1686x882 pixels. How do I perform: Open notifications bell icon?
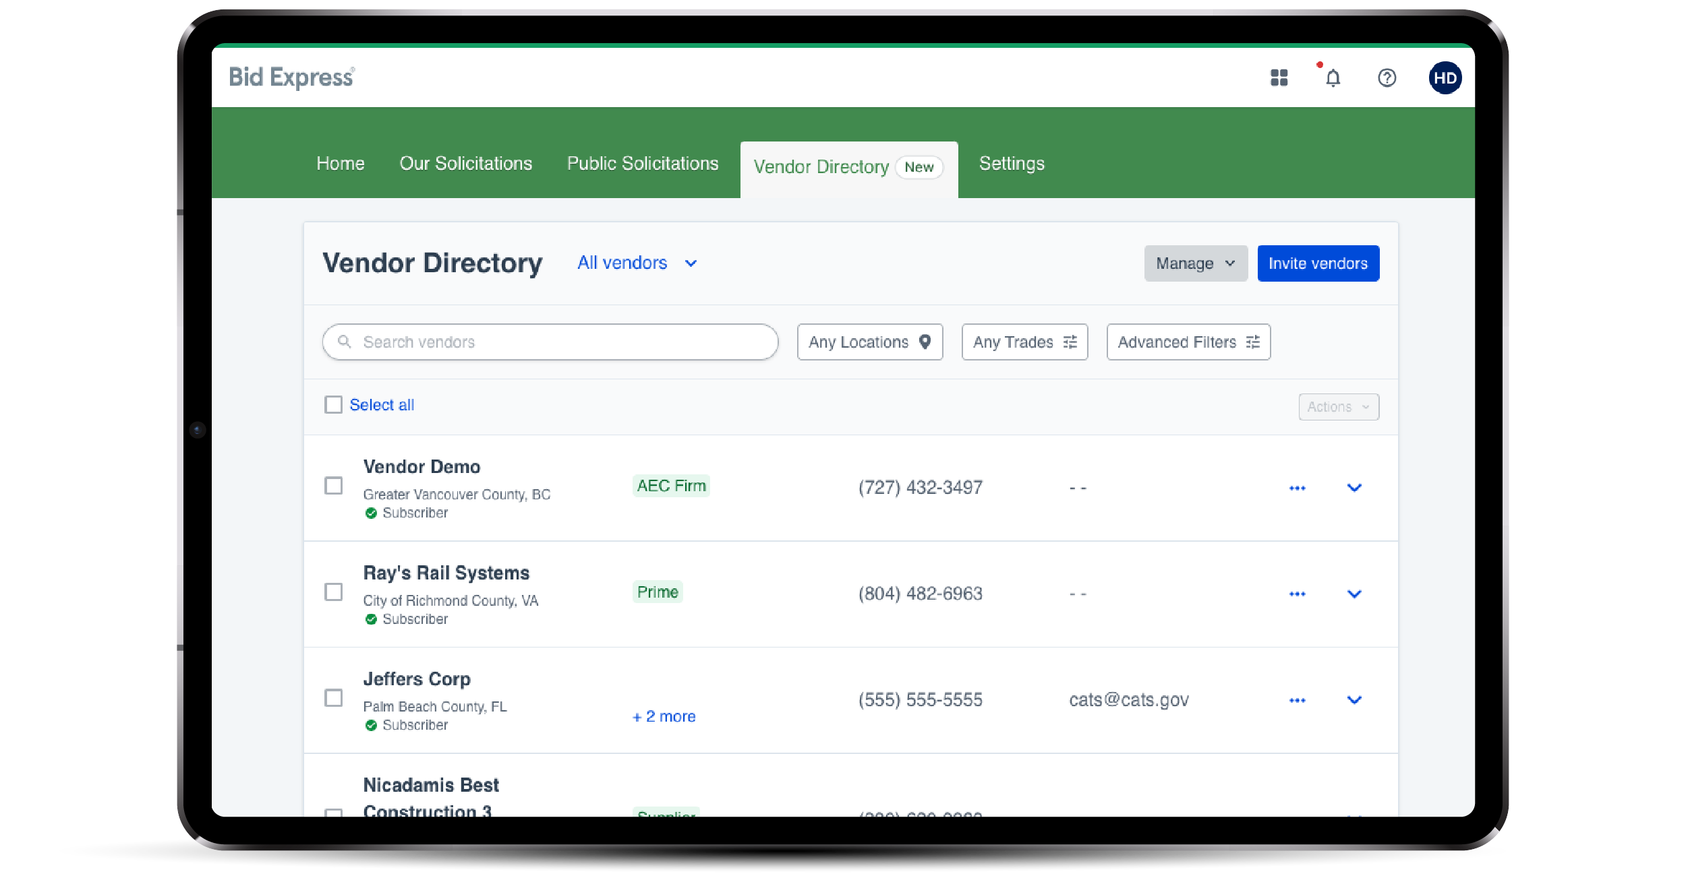point(1333,78)
